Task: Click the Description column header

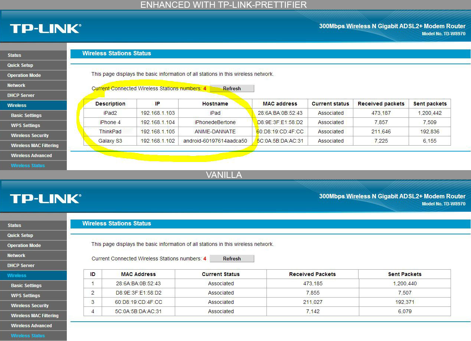Action: click(110, 104)
